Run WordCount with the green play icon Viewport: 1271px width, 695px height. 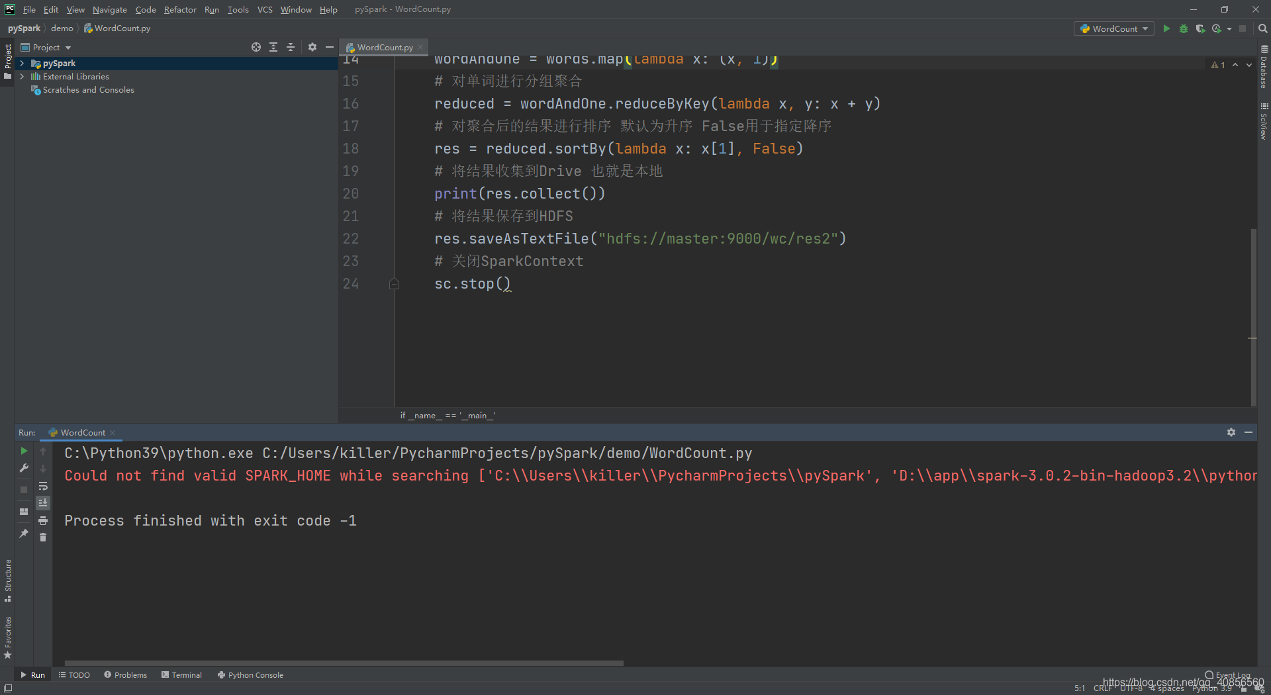tap(1166, 28)
